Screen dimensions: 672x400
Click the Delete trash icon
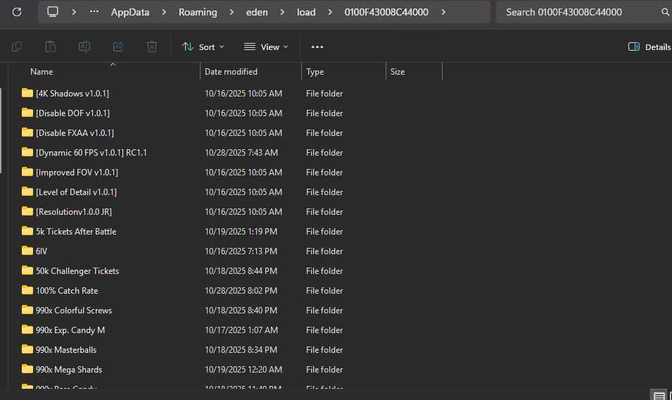pyautogui.click(x=152, y=46)
